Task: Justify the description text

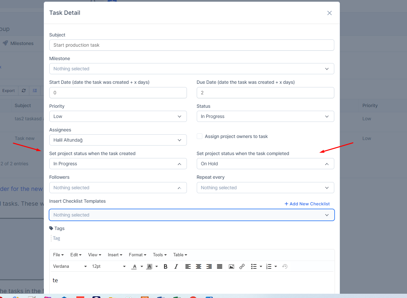Action: coord(219,266)
